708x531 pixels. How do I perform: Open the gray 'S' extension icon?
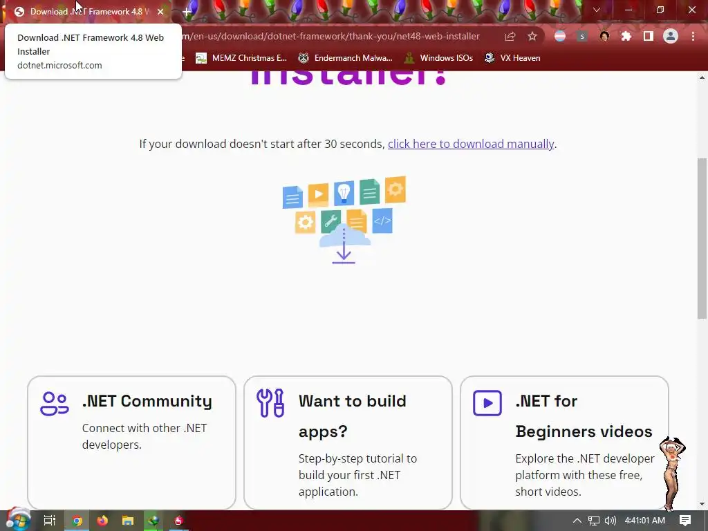point(582,37)
